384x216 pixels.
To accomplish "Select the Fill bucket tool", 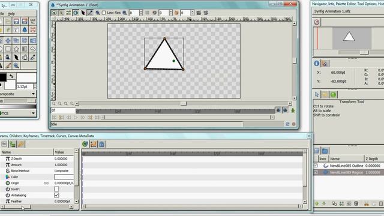I will tap(8, 58).
